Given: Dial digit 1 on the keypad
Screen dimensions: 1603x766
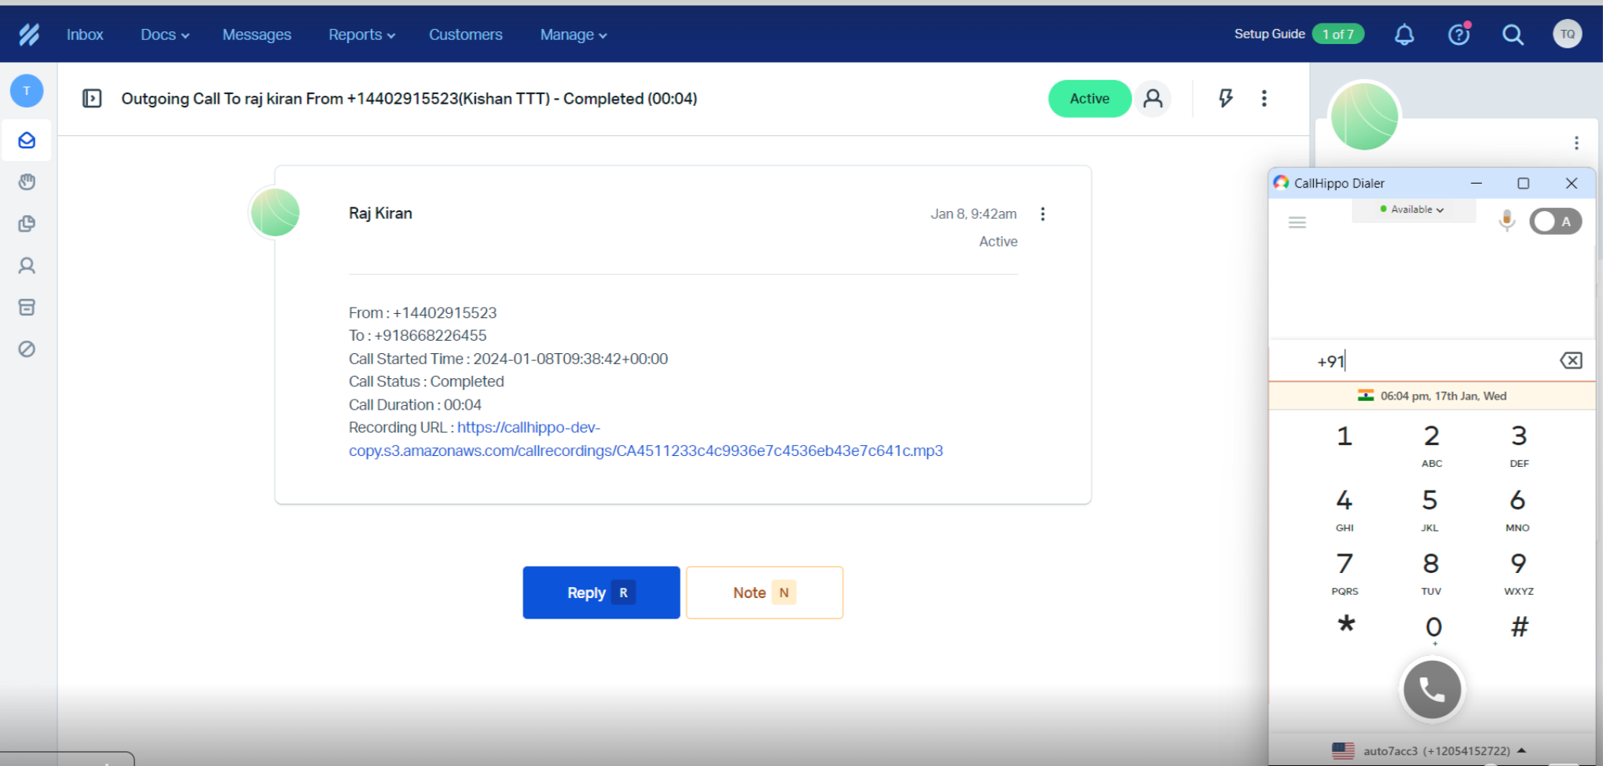Looking at the screenshot, I should click(x=1344, y=436).
